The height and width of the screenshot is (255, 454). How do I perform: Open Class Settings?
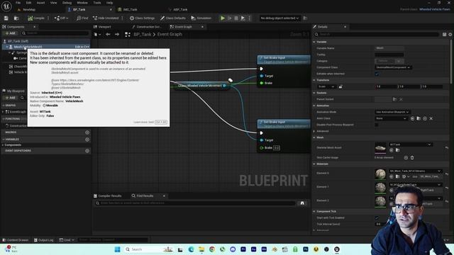(x=142, y=18)
